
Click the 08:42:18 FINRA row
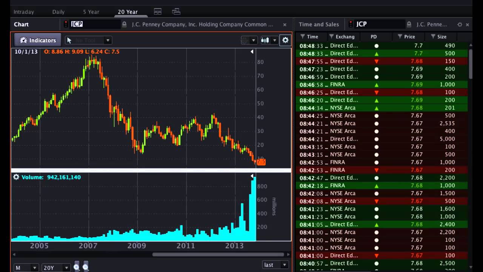[x=382, y=185]
